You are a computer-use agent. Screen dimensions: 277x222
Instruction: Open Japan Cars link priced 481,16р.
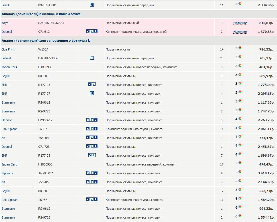click(9, 67)
